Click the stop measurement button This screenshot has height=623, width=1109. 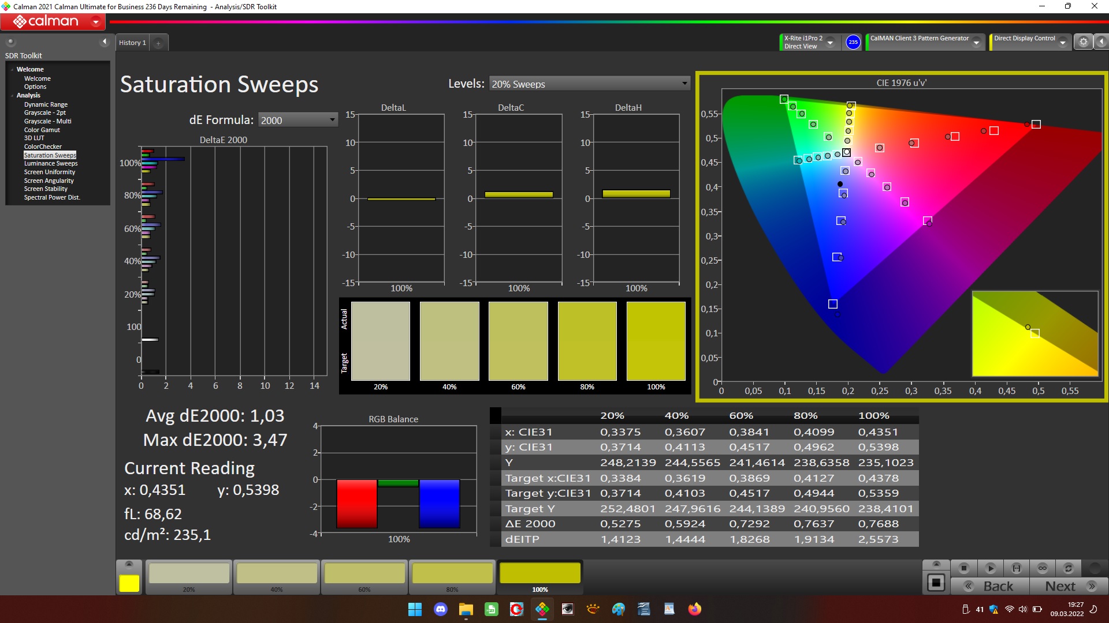tap(963, 568)
